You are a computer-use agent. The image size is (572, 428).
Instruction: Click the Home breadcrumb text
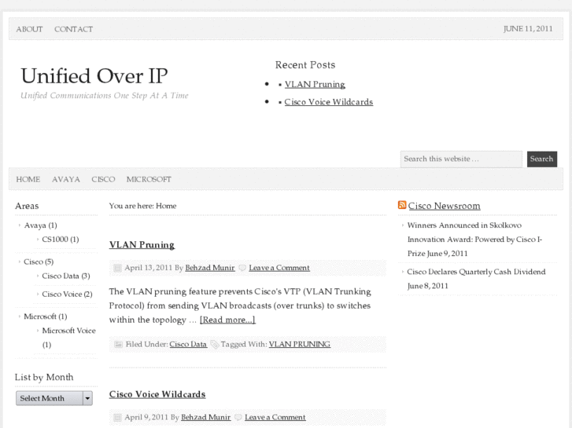point(166,206)
